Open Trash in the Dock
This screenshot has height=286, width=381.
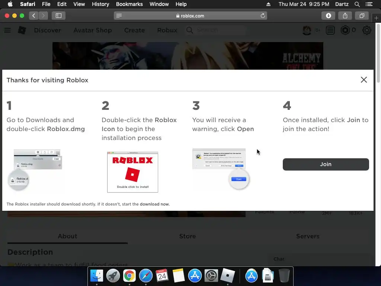[284, 276]
